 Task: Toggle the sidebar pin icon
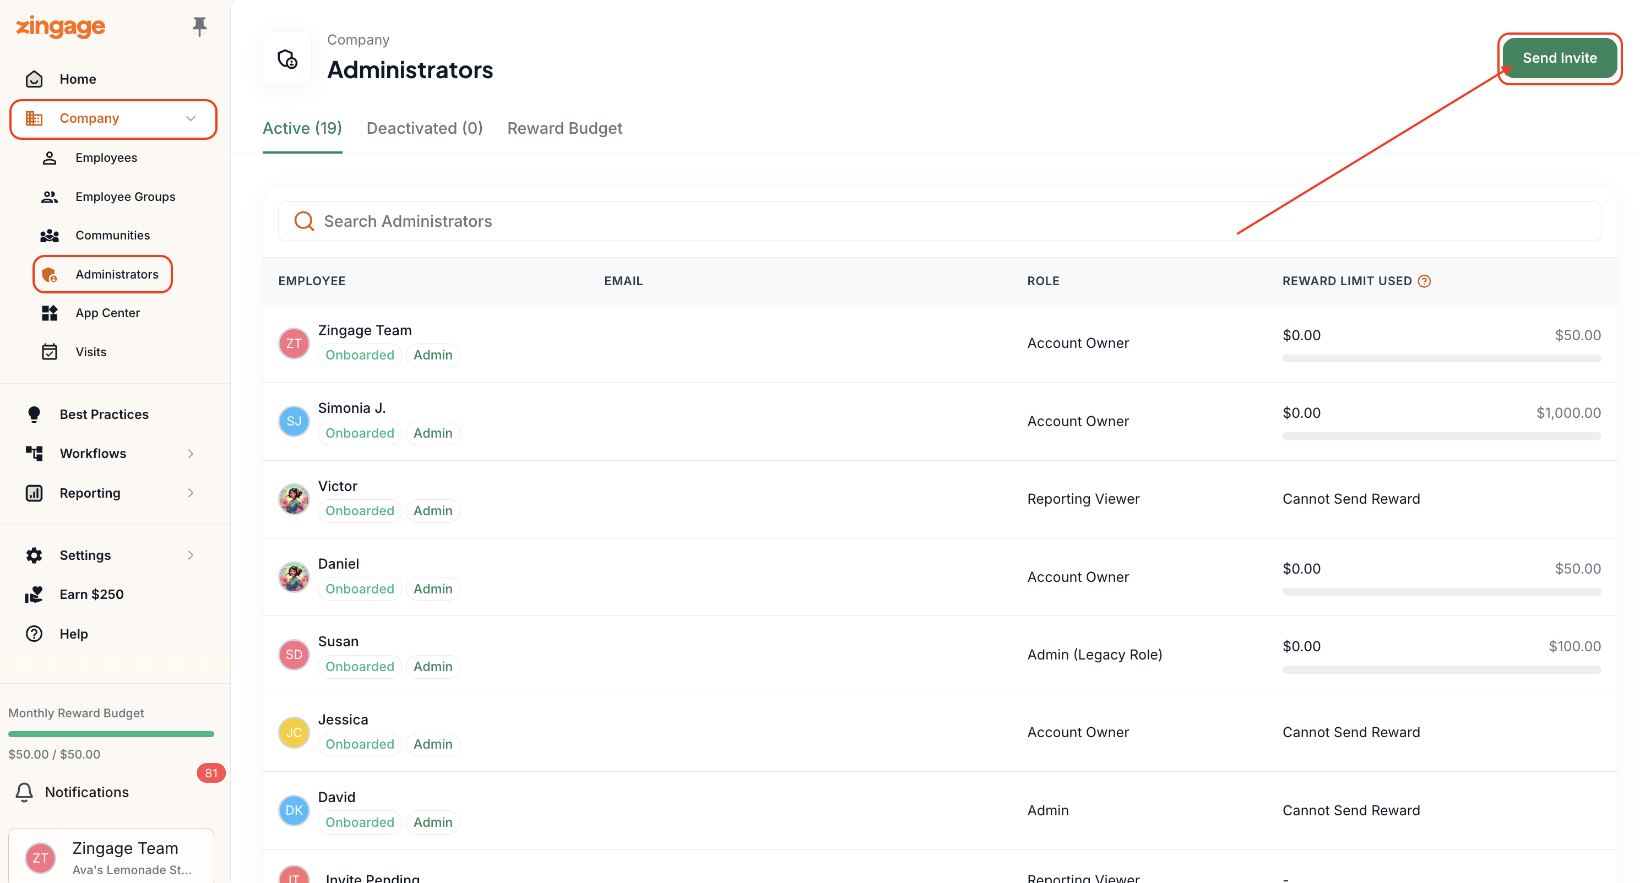tap(199, 26)
